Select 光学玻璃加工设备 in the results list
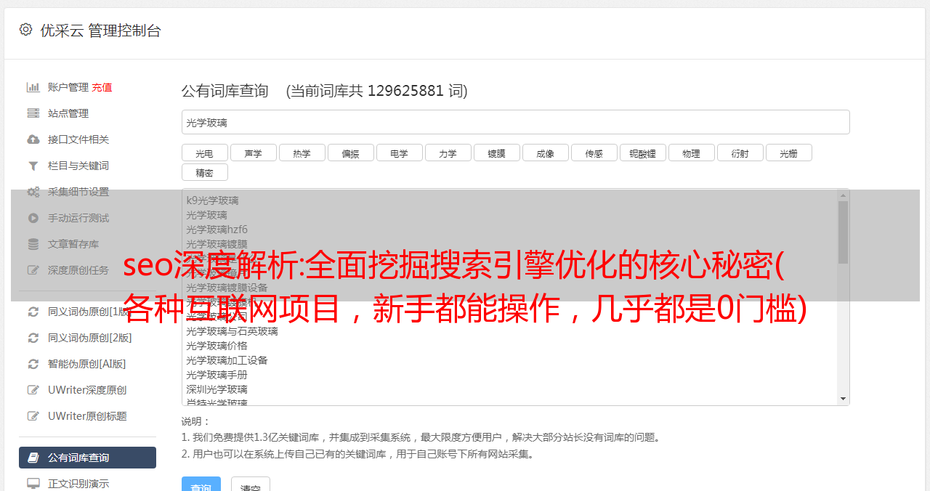 pyautogui.click(x=227, y=360)
